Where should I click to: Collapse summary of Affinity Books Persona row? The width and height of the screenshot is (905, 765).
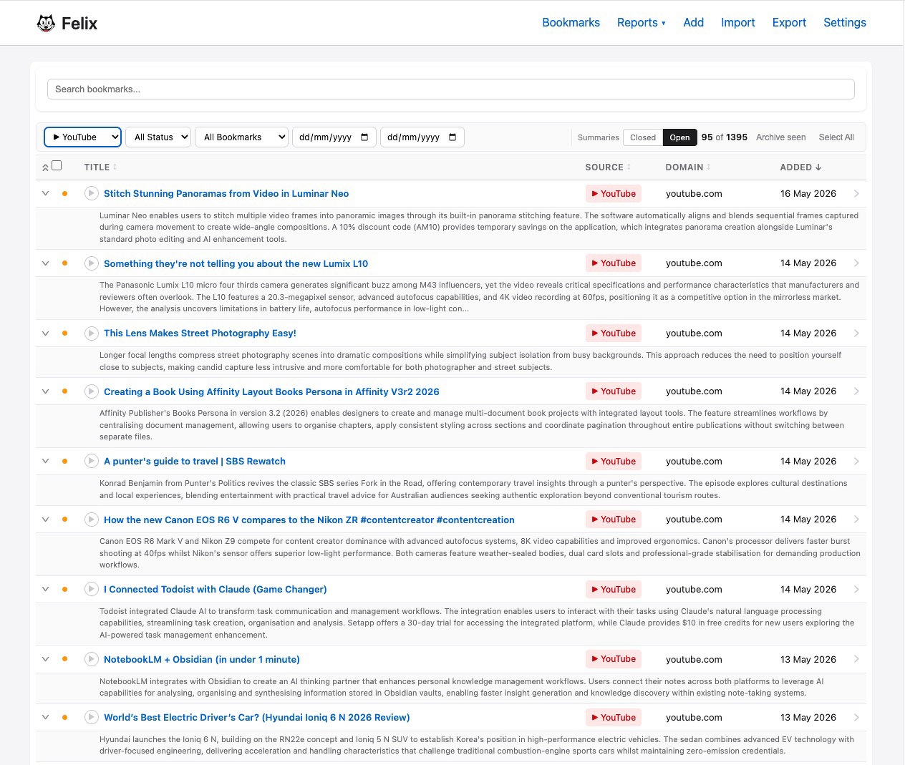pyautogui.click(x=45, y=391)
